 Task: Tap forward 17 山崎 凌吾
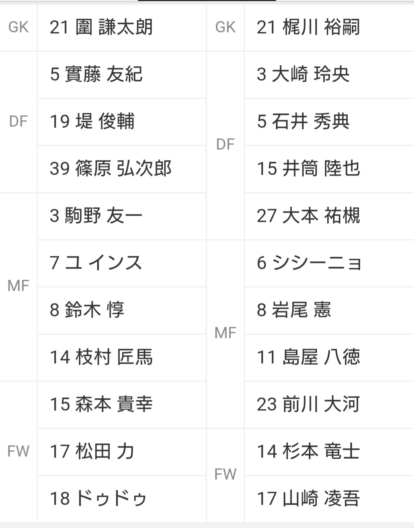tap(329, 498)
